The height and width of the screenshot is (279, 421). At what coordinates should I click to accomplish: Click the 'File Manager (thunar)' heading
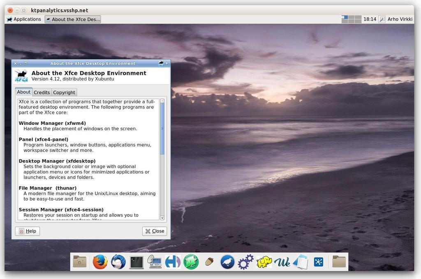tap(48, 188)
